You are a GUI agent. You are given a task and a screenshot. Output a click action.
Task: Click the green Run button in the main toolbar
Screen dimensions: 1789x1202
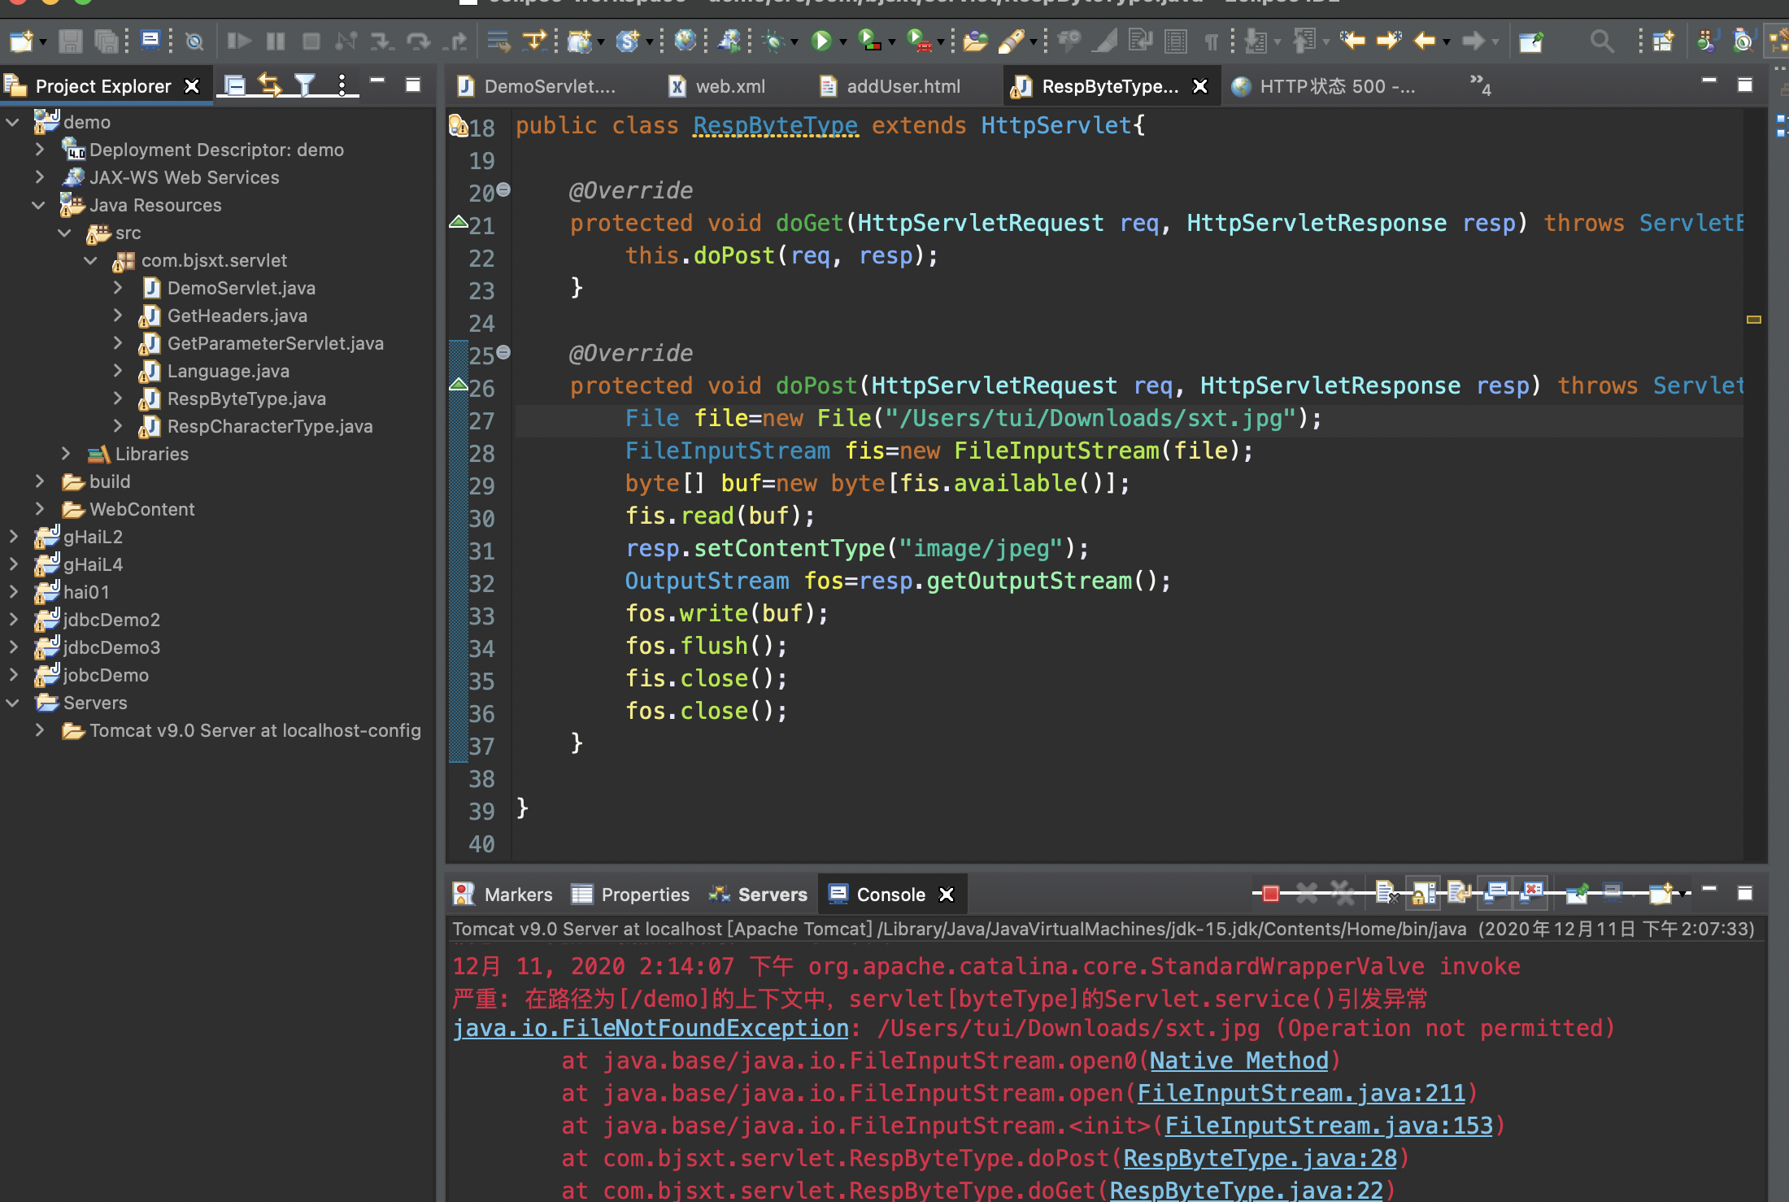pos(821,41)
